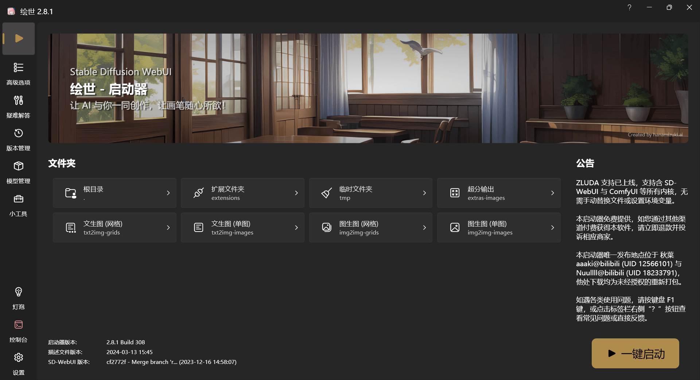
Task: Click the tmp subtitle text
Action: click(x=345, y=198)
